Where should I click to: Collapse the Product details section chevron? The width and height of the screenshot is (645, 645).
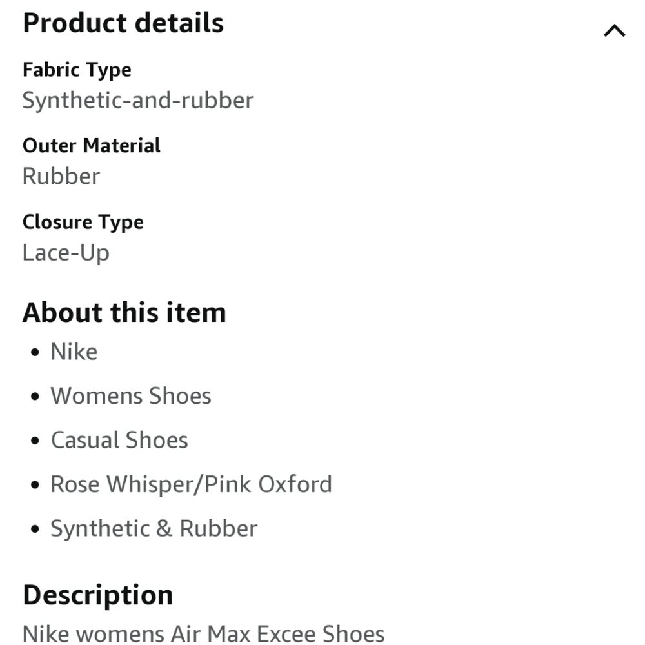614,31
